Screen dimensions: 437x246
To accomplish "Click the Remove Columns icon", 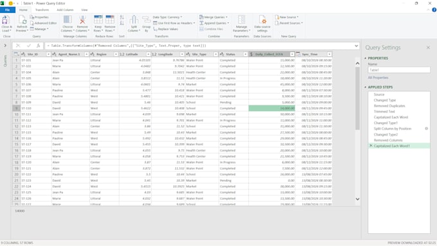I will click(x=82, y=20).
